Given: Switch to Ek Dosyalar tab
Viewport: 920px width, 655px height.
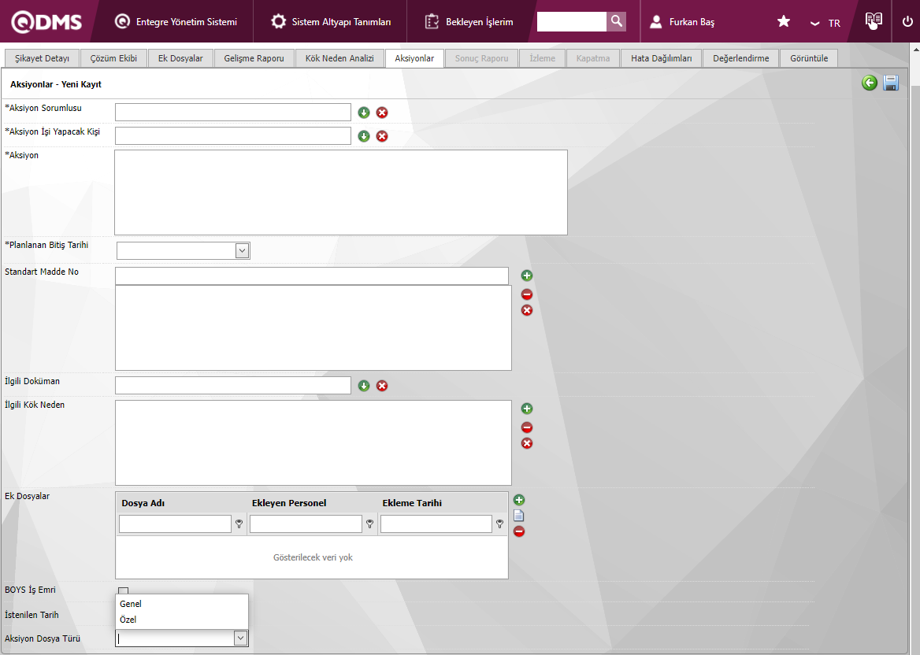Looking at the screenshot, I should 180,58.
